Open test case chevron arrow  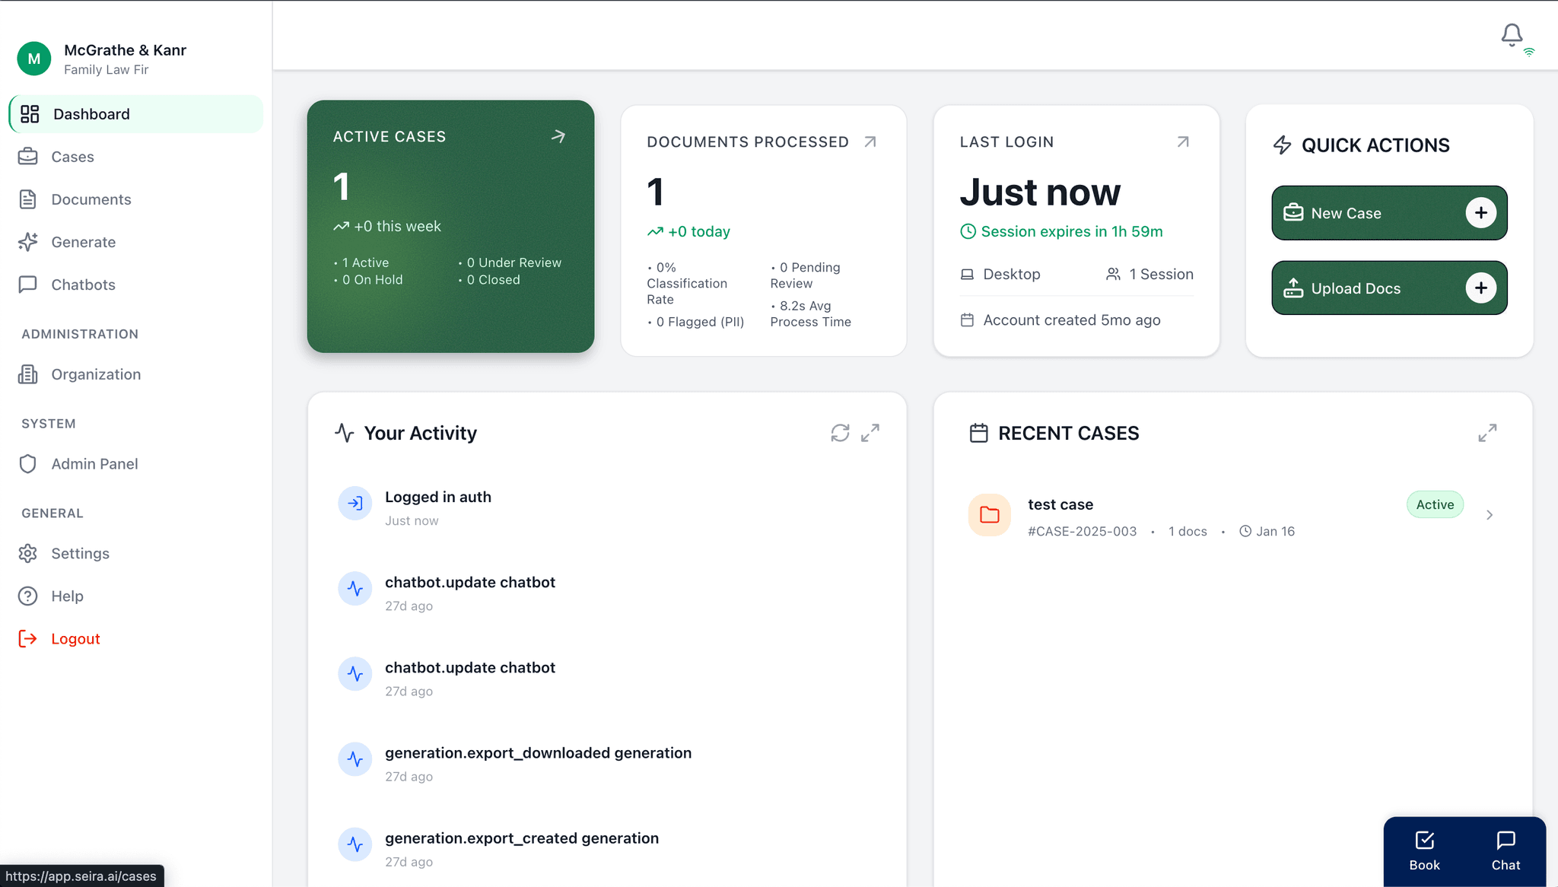pyautogui.click(x=1490, y=515)
